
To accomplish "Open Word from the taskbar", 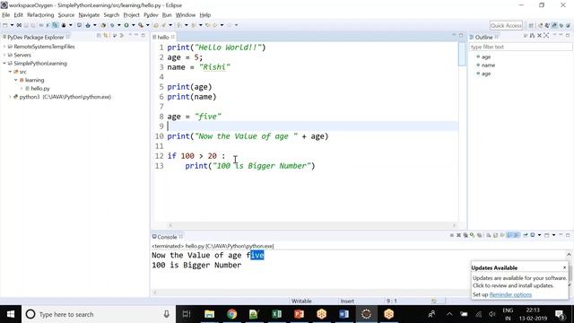I will pyautogui.click(x=344, y=314).
